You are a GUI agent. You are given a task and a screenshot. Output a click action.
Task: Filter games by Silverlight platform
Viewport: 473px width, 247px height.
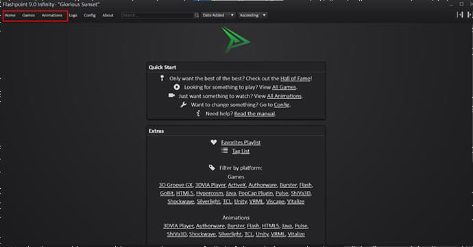coord(208,201)
